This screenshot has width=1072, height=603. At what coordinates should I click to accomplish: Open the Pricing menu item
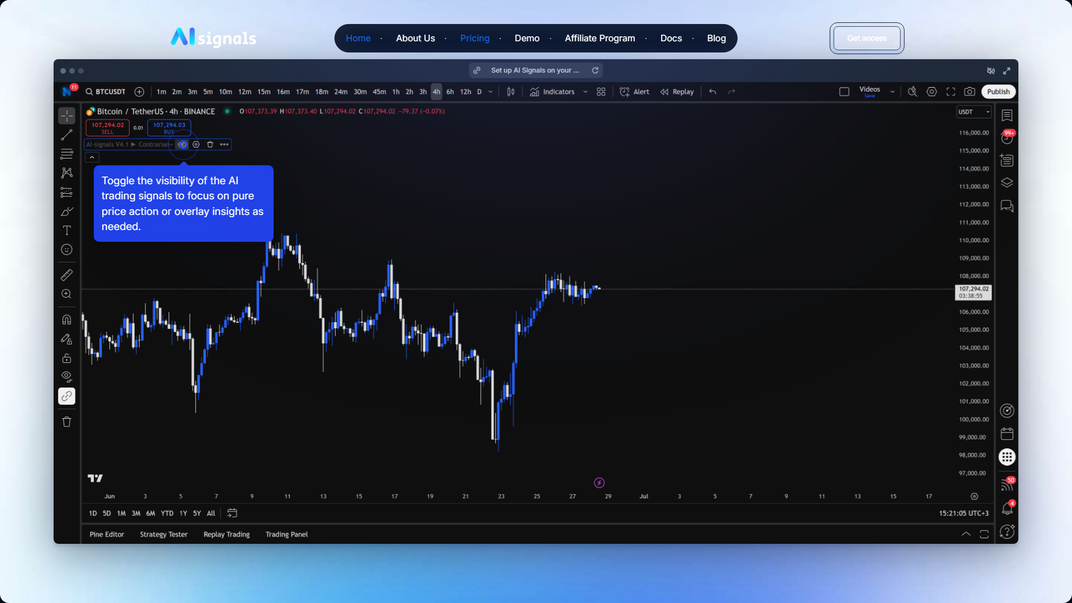pyautogui.click(x=475, y=38)
